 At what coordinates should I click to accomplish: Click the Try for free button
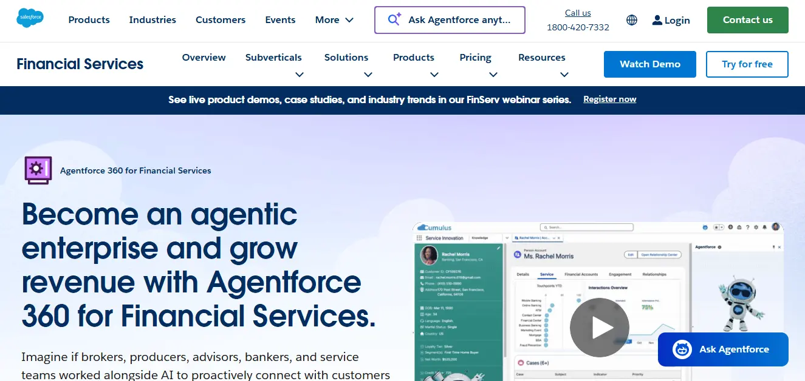[747, 64]
